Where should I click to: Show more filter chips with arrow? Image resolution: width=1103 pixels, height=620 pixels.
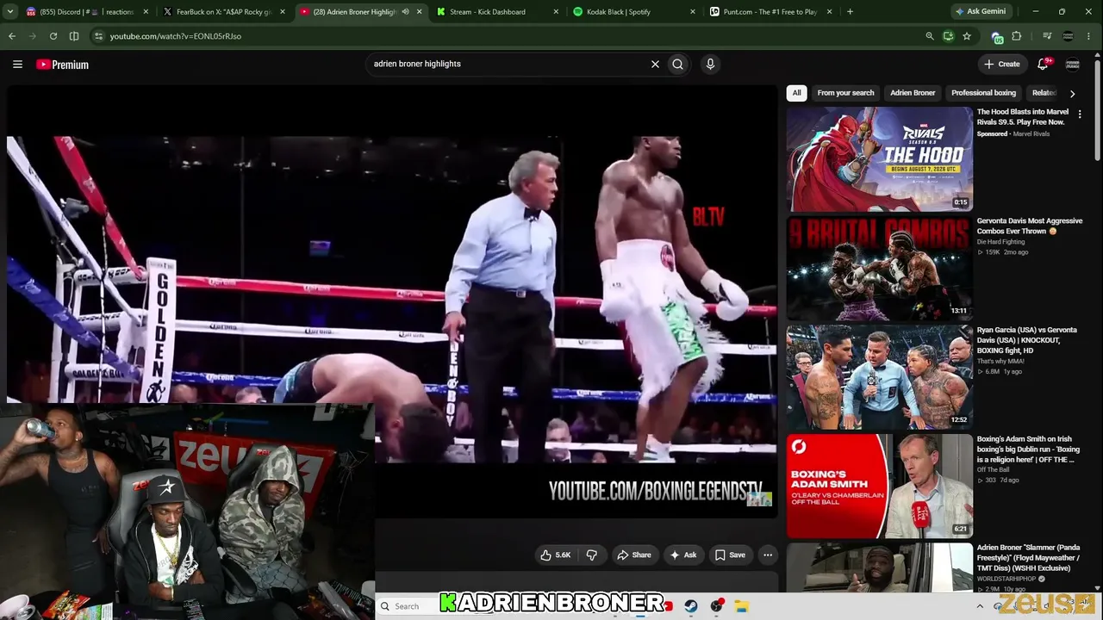(1072, 93)
